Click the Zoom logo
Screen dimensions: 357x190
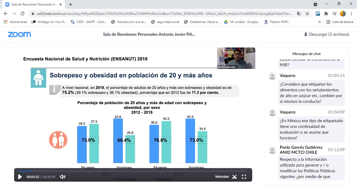pyautogui.click(x=19, y=34)
